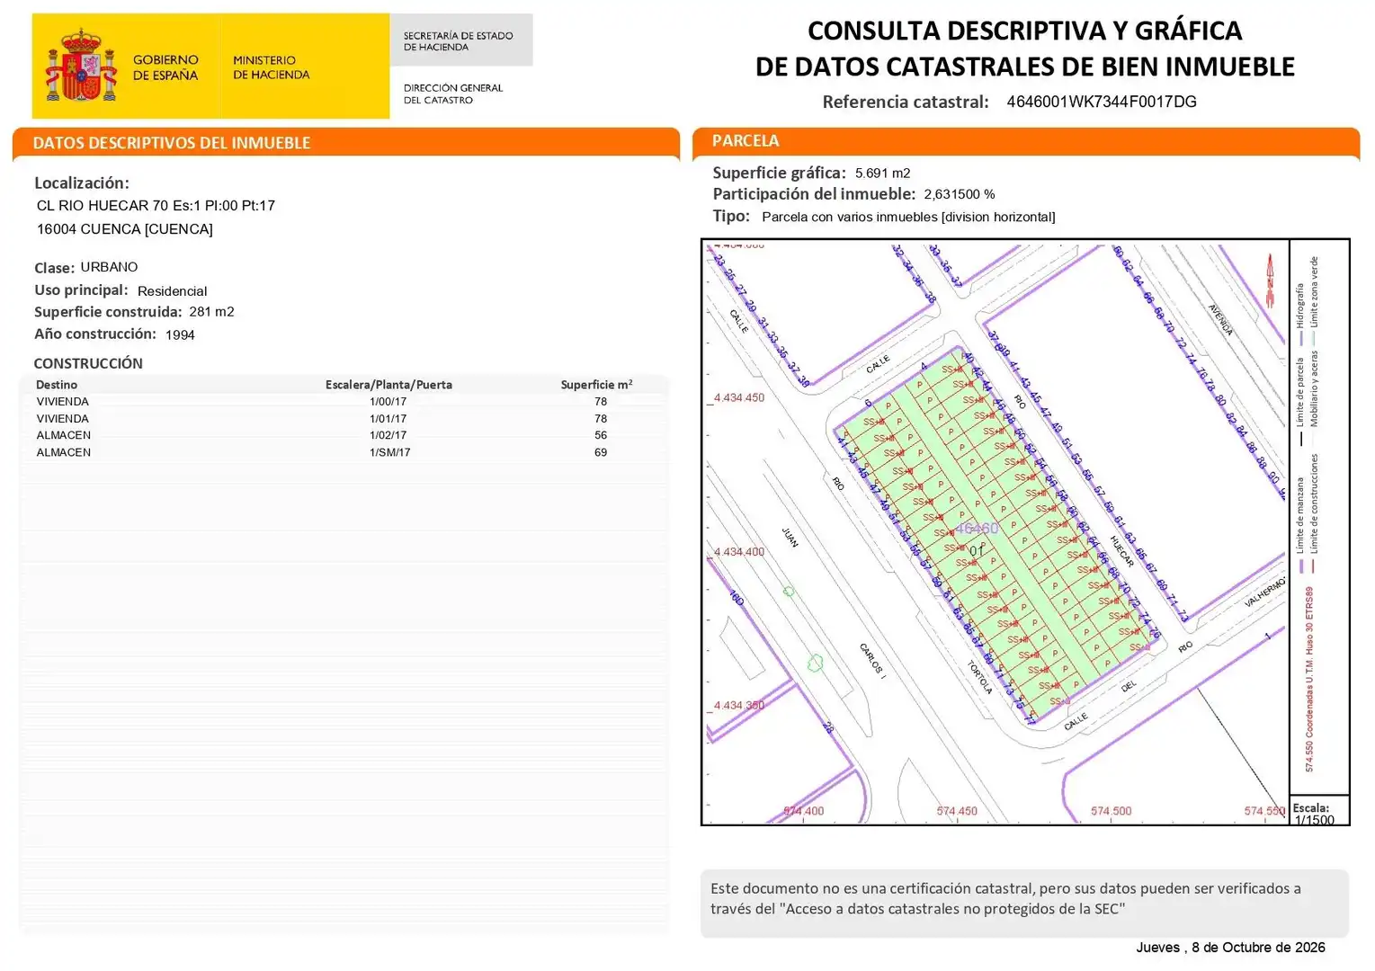The height and width of the screenshot is (971, 1375).
Task: Click the cadastral reference 4646001WK7344F0017DG
Action: tap(1102, 102)
